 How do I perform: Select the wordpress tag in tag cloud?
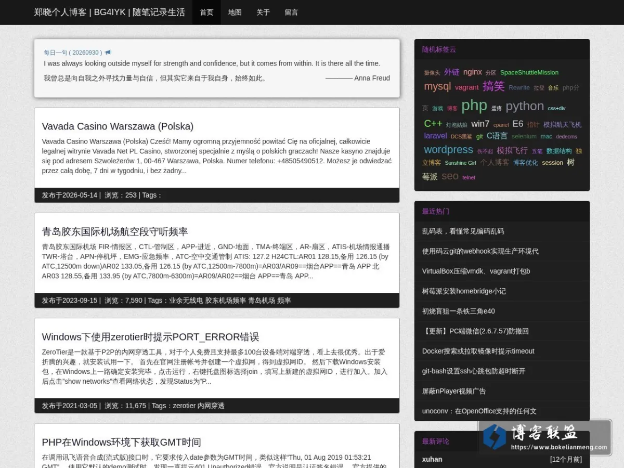pyautogui.click(x=448, y=150)
